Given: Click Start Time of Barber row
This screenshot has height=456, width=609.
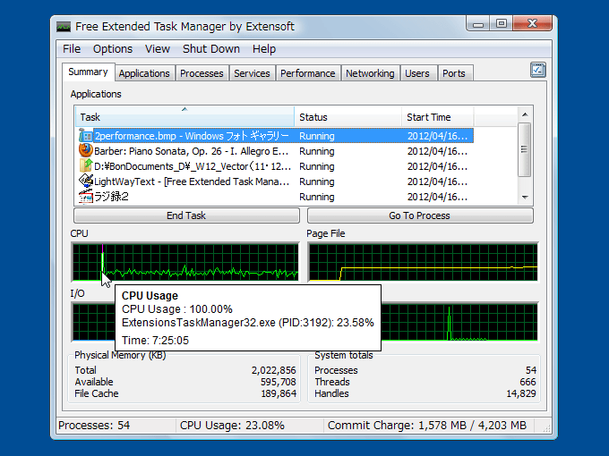Looking at the screenshot, I should pyautogui.click(x=437, y=151).
